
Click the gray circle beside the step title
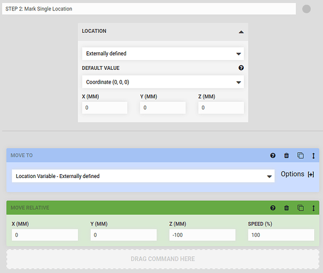[x=306, y=9]
